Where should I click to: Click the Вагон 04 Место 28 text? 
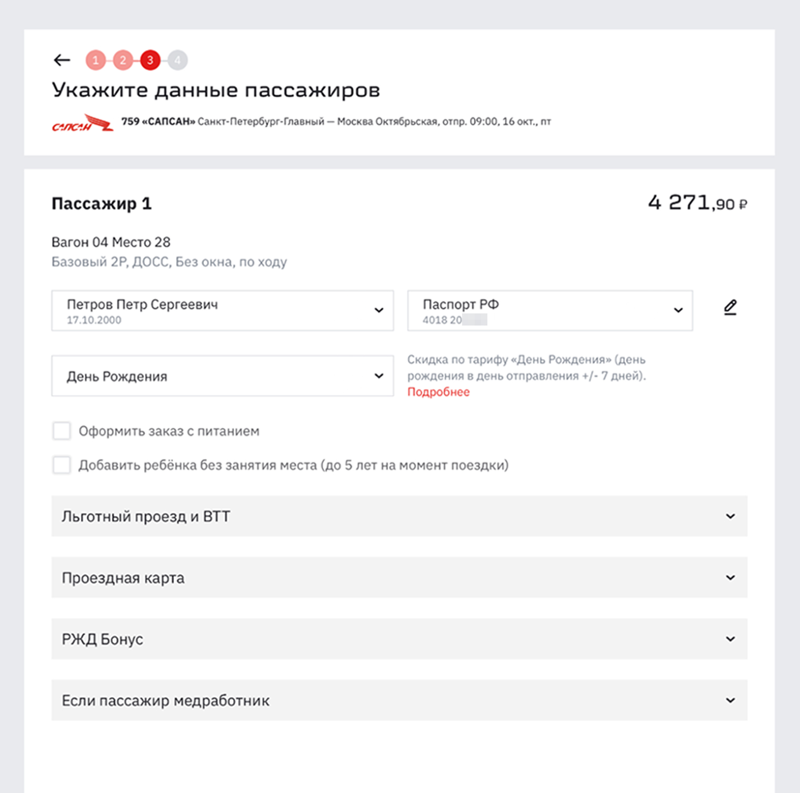[111, 242]
